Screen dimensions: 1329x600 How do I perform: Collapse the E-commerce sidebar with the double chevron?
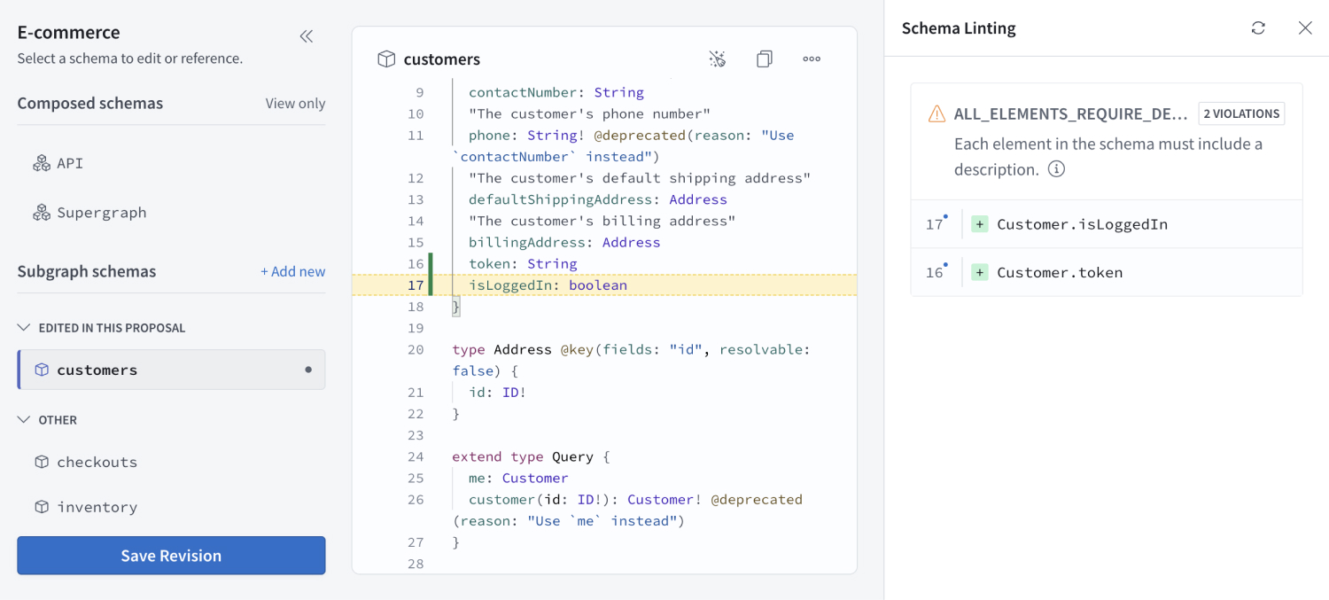pyautogui.click(x=306, y=36)
